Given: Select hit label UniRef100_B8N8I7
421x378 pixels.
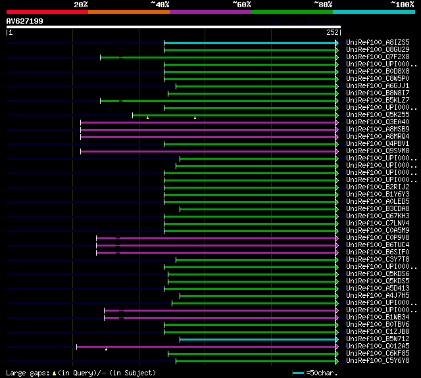Looking at the screenshot, I should pyautogui.click(x=378, y=93).
